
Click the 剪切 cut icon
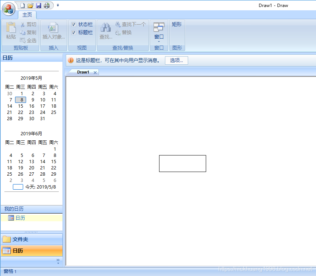(x=22, y=25)
